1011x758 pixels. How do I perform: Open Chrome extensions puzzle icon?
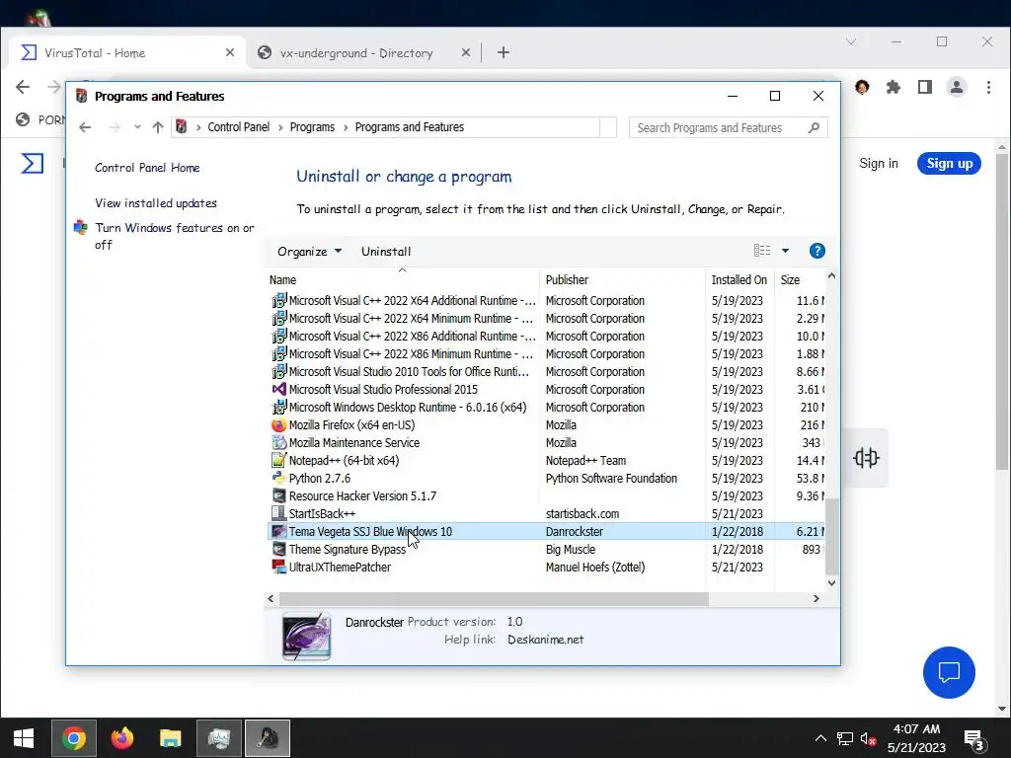893,87
